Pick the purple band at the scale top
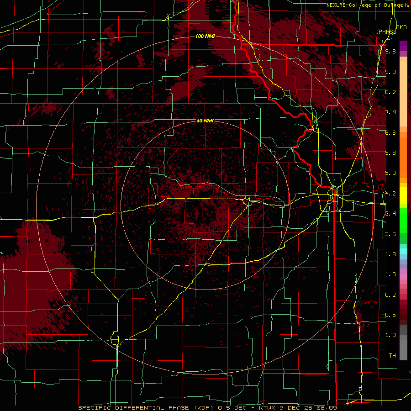Screen dimensions: 411x411 point(403,46)
